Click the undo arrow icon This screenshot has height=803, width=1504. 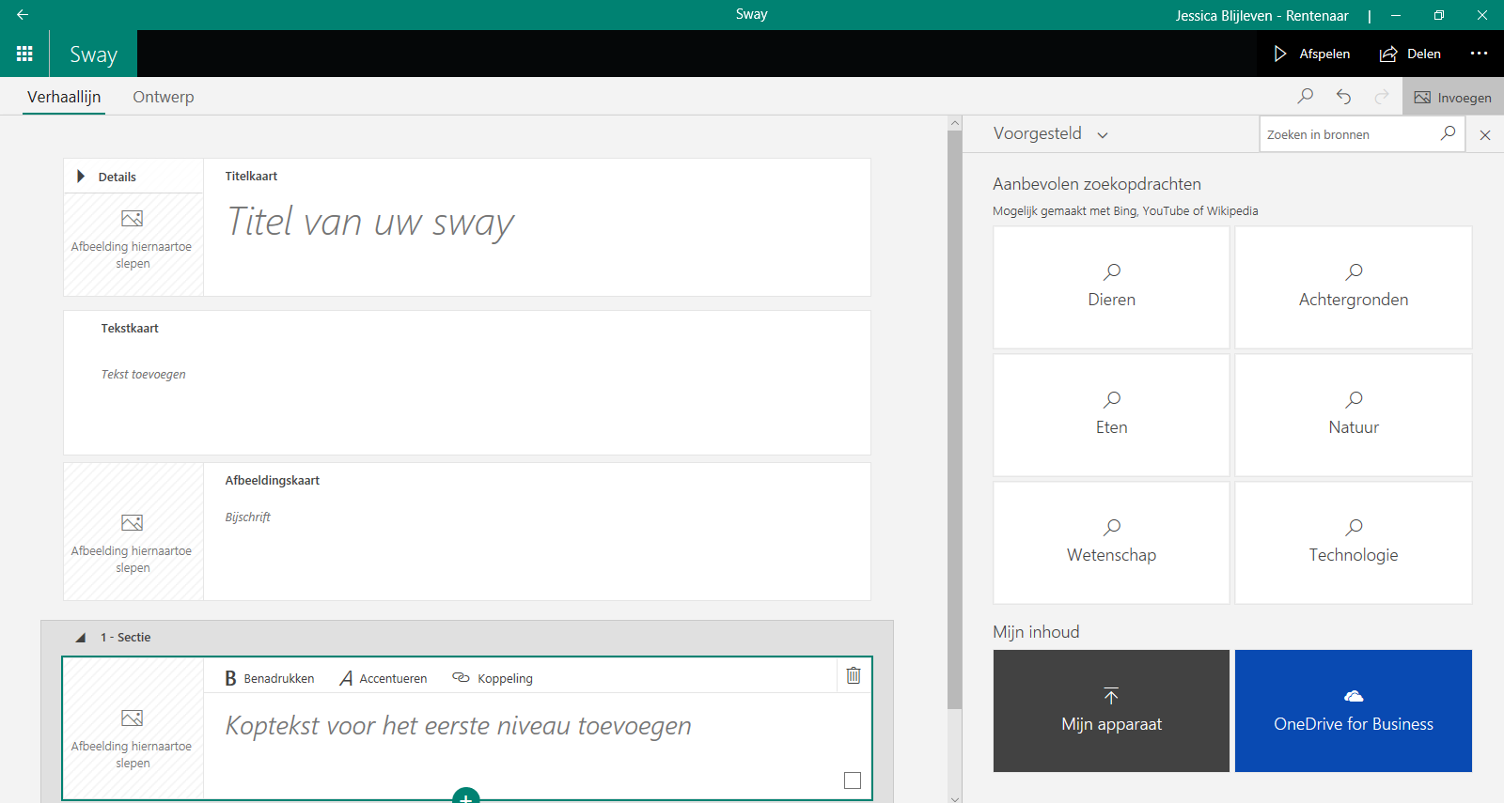(x=1343, y=97)
